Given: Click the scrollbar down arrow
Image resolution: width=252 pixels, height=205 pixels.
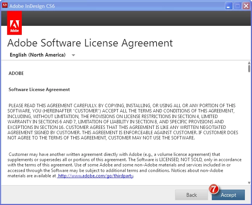Looking at the screenshot, I should tap(249, 183).
